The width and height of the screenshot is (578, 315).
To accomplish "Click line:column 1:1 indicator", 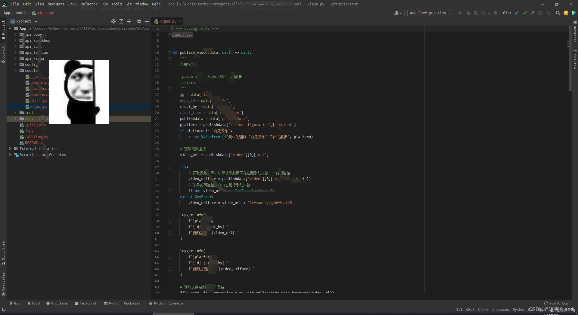I will tap(459, 310).
